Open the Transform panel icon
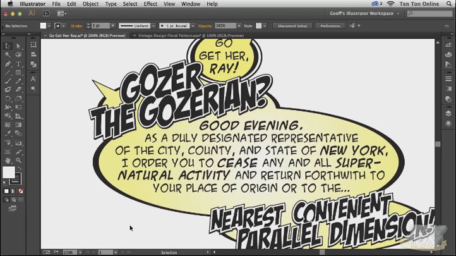The width and height of the screenshot is (456, 256). click(x=33, y=45)
